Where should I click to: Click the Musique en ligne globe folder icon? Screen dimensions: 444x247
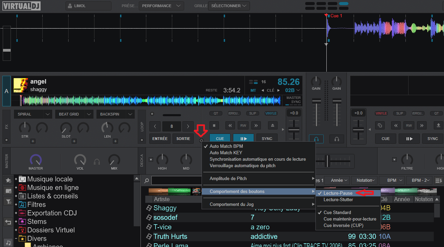click(x=22, y=188)
